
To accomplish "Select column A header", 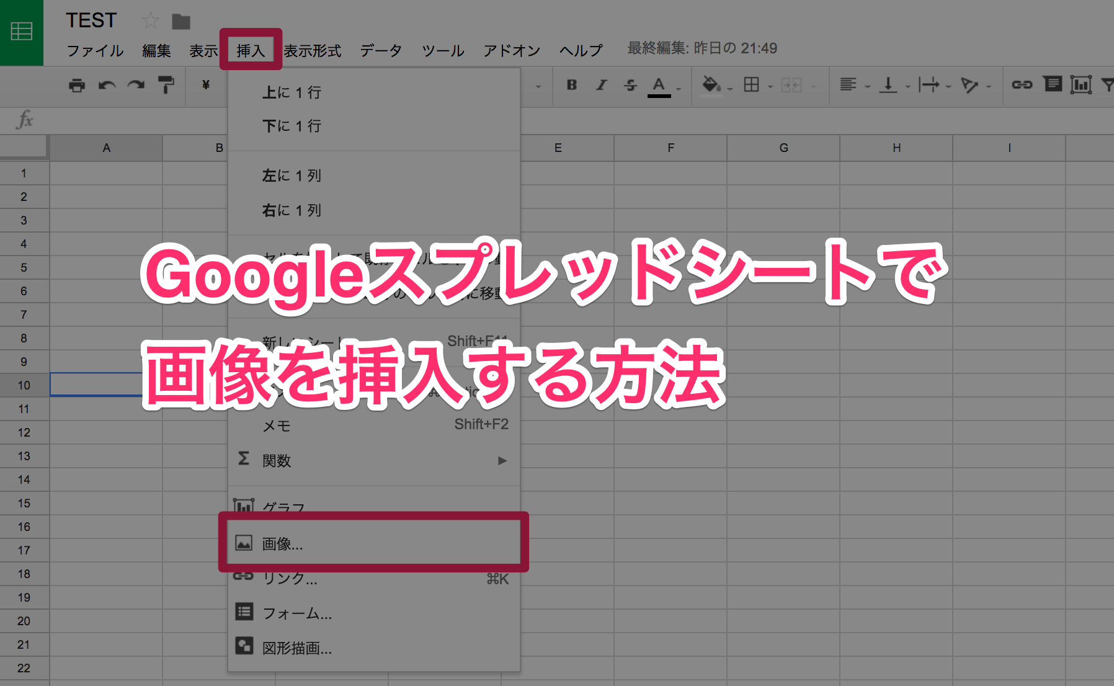I will (x=106, y=148).
